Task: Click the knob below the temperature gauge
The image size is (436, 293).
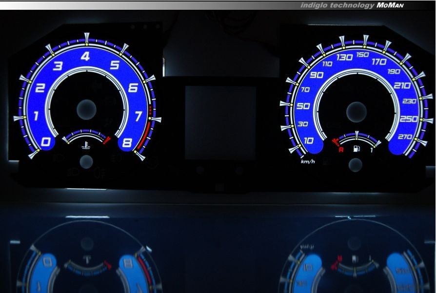Action: point(86,162)
